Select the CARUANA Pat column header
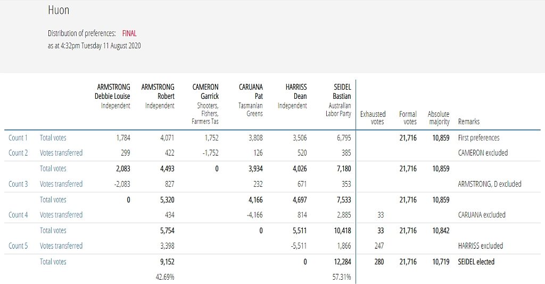 coord(251,100)
